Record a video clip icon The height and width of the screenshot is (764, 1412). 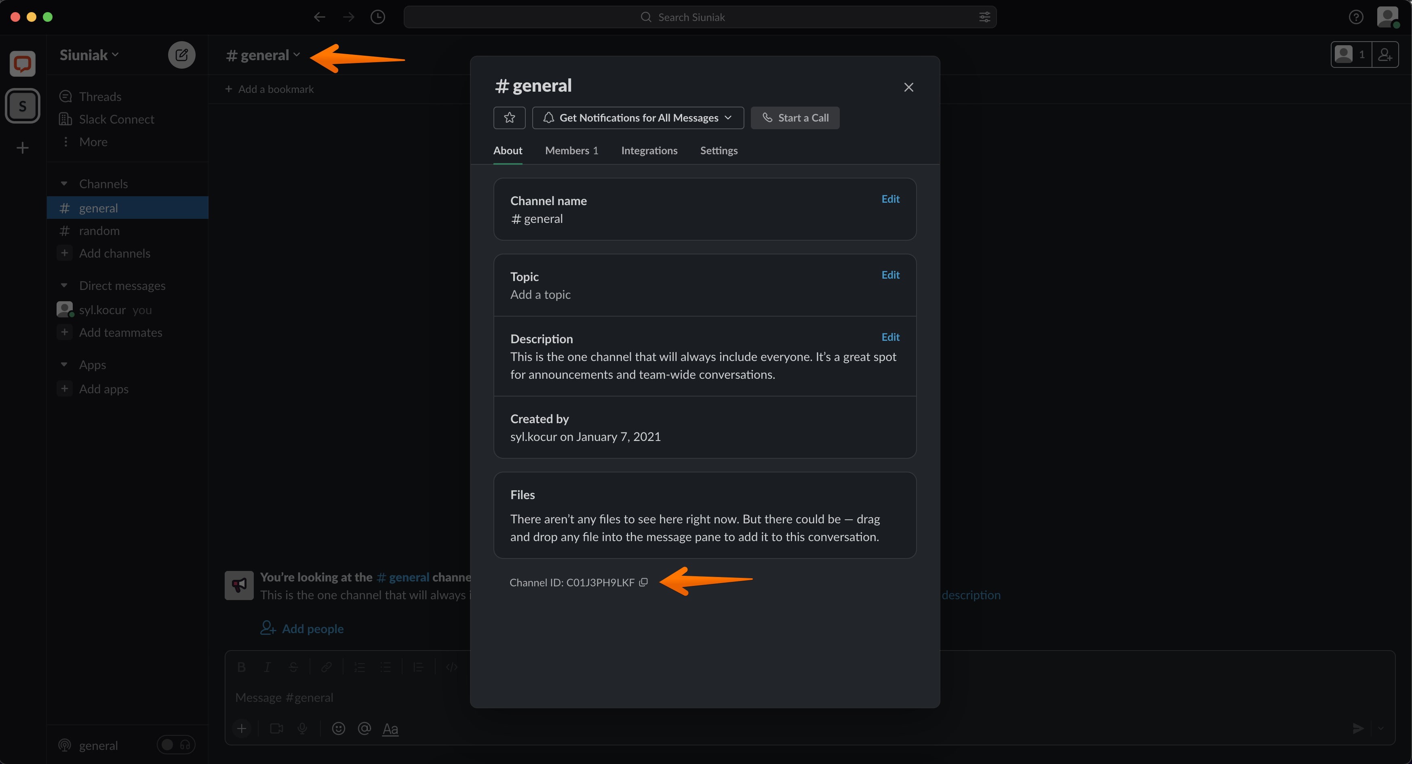click(x=277, y=728)
